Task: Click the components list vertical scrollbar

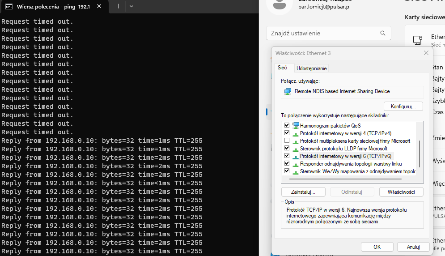Action: point(420,154)
